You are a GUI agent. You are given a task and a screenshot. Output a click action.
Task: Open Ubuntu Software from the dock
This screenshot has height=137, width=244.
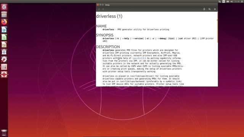point(4,52)
